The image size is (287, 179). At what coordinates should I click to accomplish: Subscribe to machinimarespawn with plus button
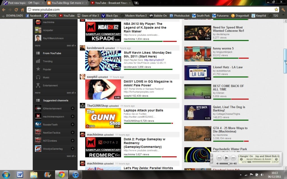coord(73,116)
